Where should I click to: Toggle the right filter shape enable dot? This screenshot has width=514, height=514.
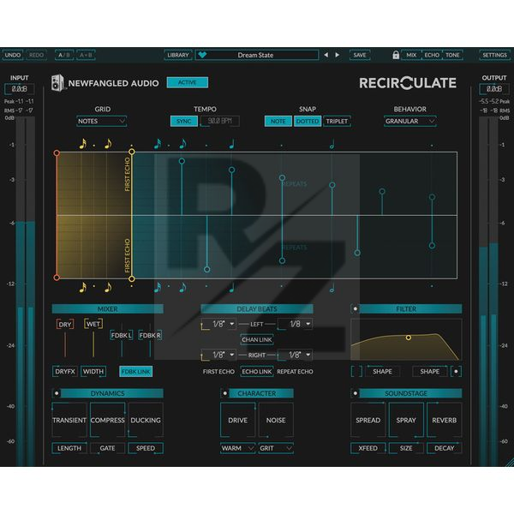pyautogui.click(x=456, y=372)
